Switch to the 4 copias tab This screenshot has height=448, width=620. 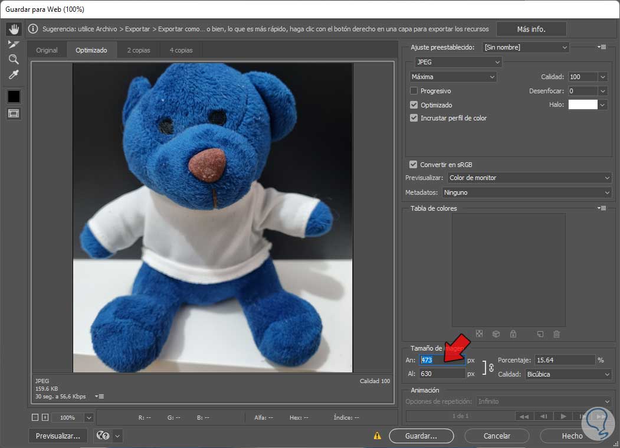[181, 50]
